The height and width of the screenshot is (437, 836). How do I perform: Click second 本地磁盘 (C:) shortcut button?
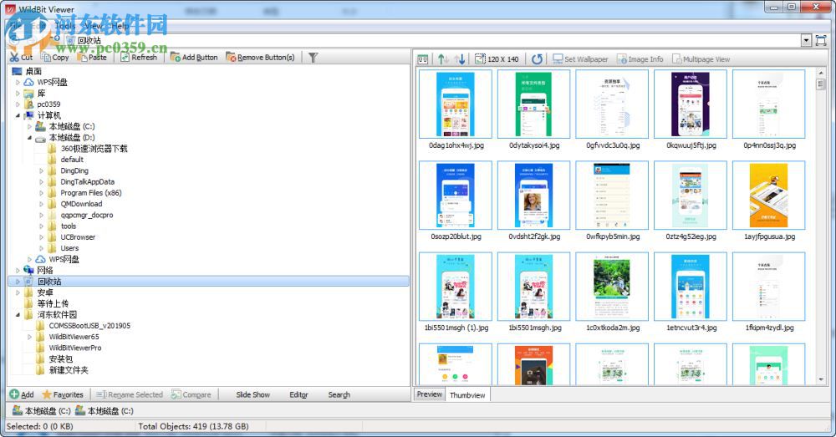pos(104,411)
